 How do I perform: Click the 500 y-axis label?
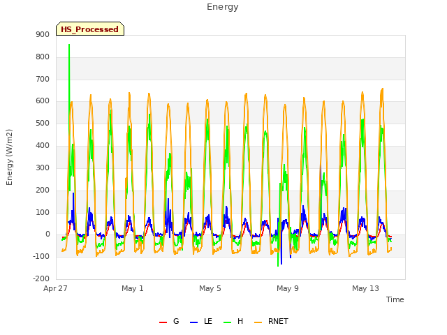(x=43, y=123)
